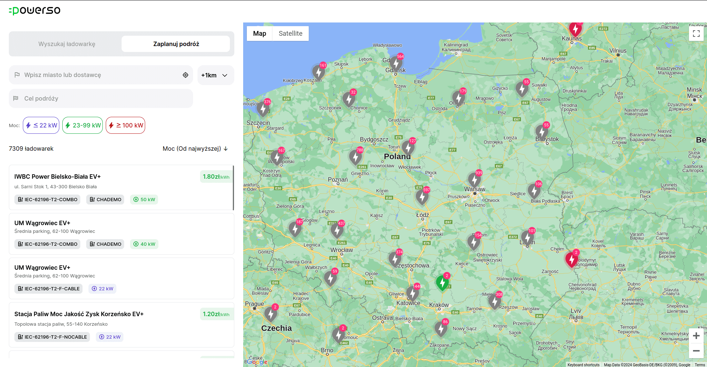Select the Satellite view type
This screenshot has height=367, width=707.
click(x=290, y=34)
